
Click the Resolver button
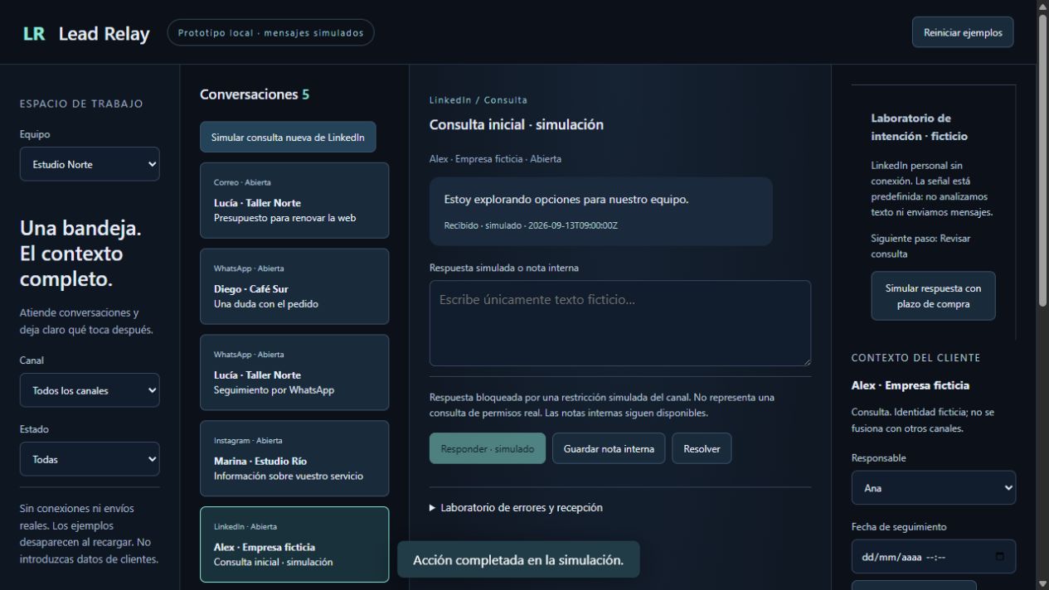702,448
